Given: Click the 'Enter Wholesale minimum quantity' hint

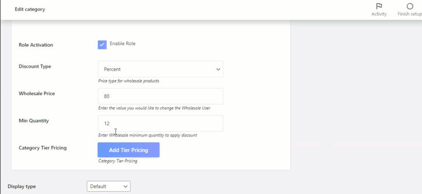Looking at the screenshot, I should (148, 135).
